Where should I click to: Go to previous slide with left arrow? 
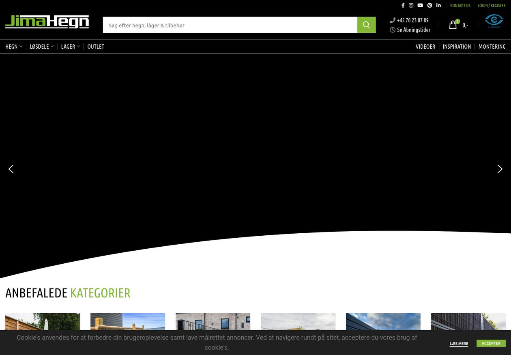click(11, 169)
